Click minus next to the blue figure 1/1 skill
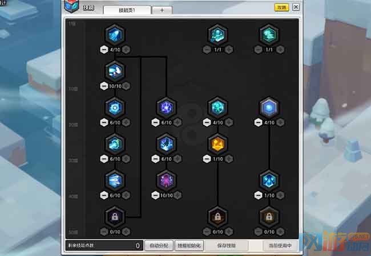The width and height of the screenshot is (371, 256). [207, 49]
